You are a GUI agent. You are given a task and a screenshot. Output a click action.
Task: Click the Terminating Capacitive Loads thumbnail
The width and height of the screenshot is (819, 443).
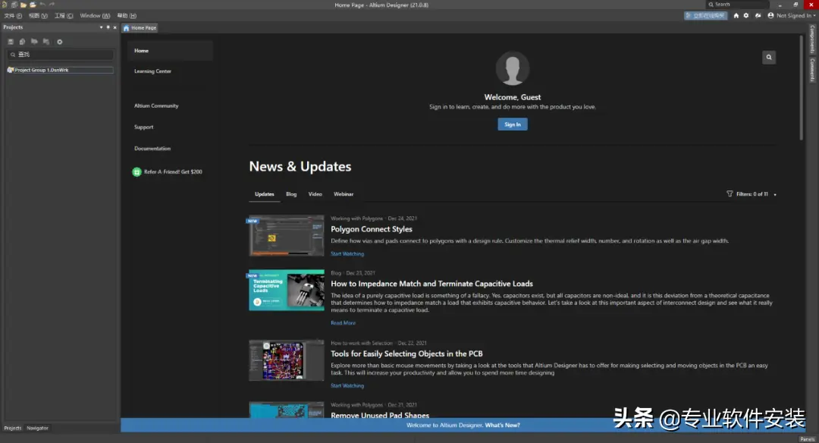coord(286,290)
